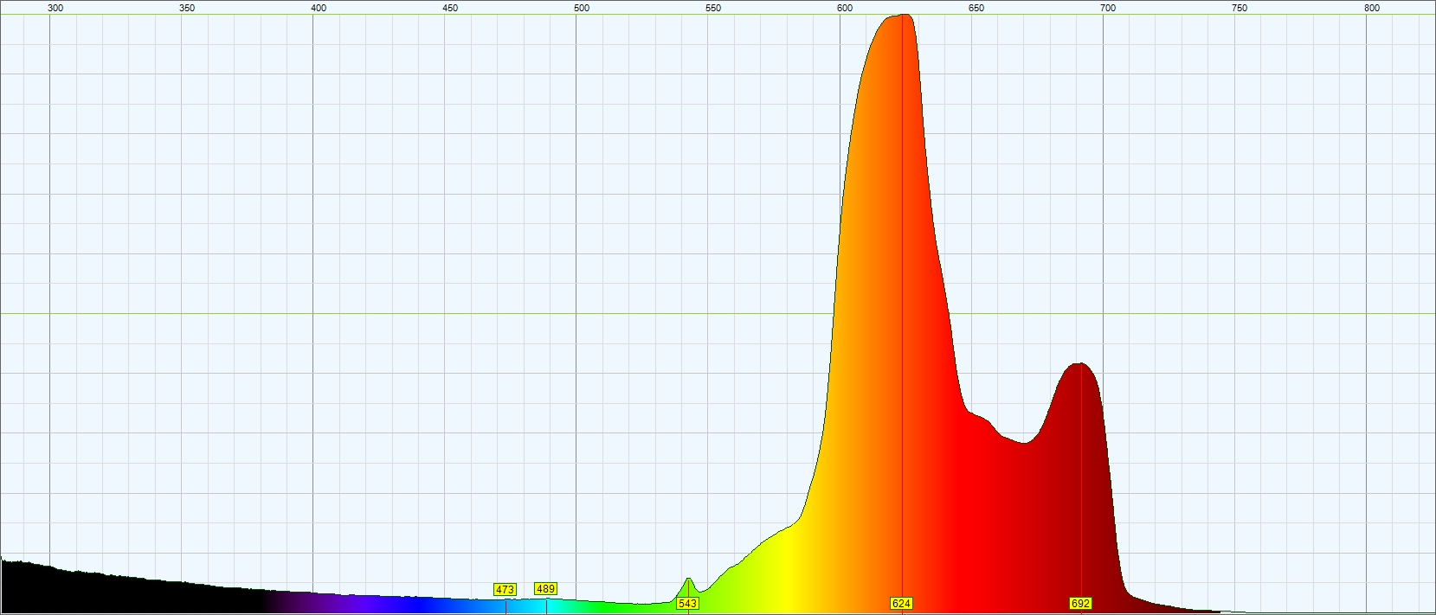This screenshot has height=615, width=1436.
Task: Click the 624 peak wavelength label
Action: click(901, 603)
